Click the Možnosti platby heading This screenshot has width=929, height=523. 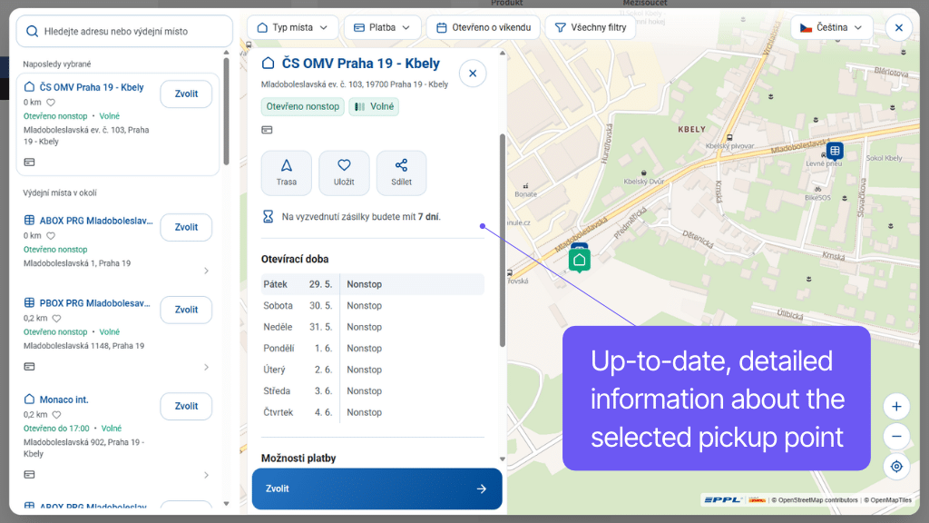pyautogui.click(x=298, y=458)
